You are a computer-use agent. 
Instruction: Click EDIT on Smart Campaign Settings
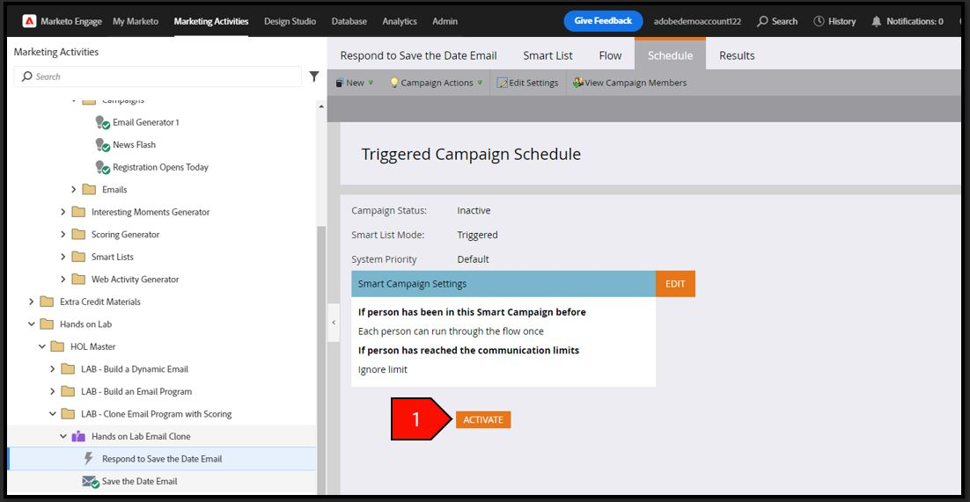675,284
